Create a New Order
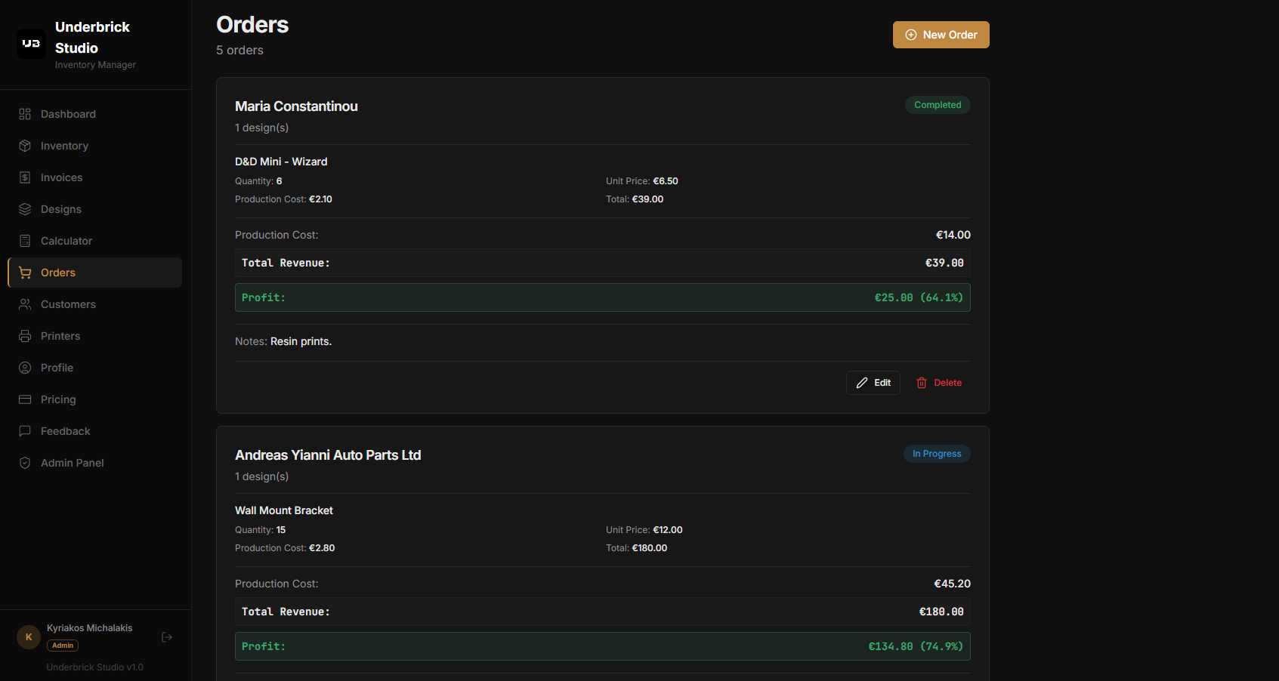1279x681 pixels. pyautogui.click(x=941, y=35)
